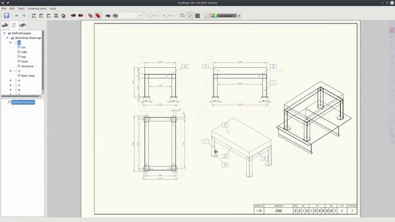This screenshot has height=222, width=395.
Task: Select the 'side' view in tree
Action: pos(24,52)
